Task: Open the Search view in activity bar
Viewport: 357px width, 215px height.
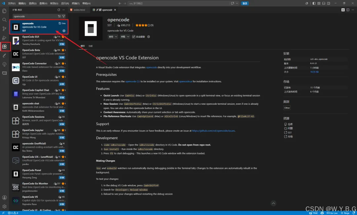Action: tap(4, 20)
